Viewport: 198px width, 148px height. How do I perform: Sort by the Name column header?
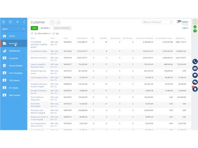click(x=33, y=38)
